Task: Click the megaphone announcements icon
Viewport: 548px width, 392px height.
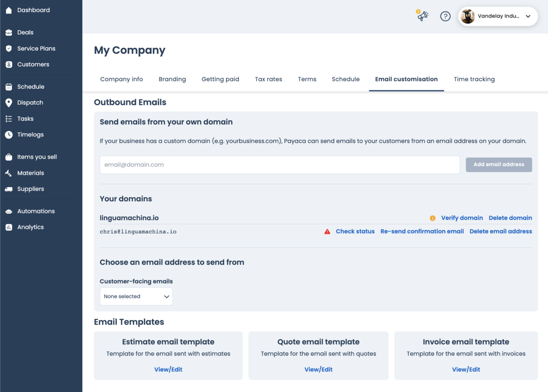Action: pyautogui.click(x=423, y=16)
